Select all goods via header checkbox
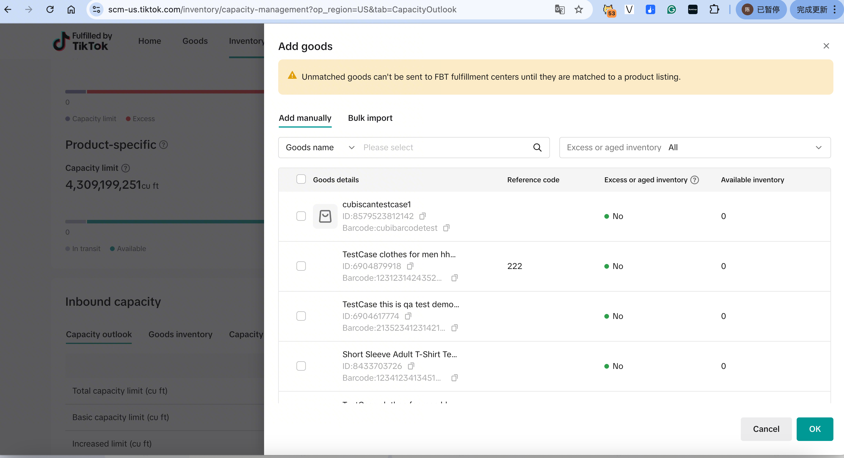The image size is (844, 458). click(301, 179)
